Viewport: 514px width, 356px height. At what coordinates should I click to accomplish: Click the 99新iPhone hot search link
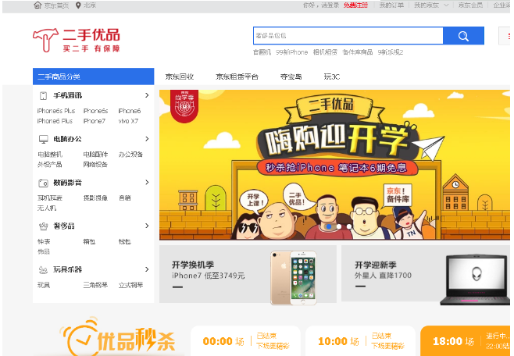[x=291, y=52]
